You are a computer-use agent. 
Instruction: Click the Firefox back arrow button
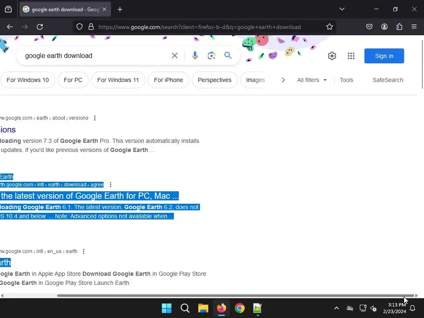coord(10,27)
